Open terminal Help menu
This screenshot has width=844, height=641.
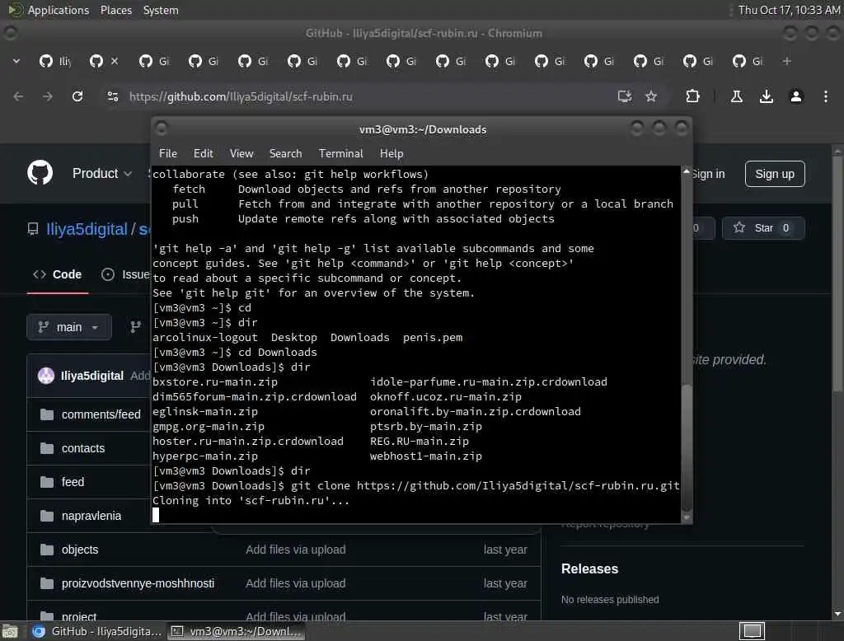(x=392, y=153)
